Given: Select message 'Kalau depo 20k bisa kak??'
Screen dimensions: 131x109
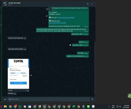Looking at the screenshot, I should [x=17, y=49].
